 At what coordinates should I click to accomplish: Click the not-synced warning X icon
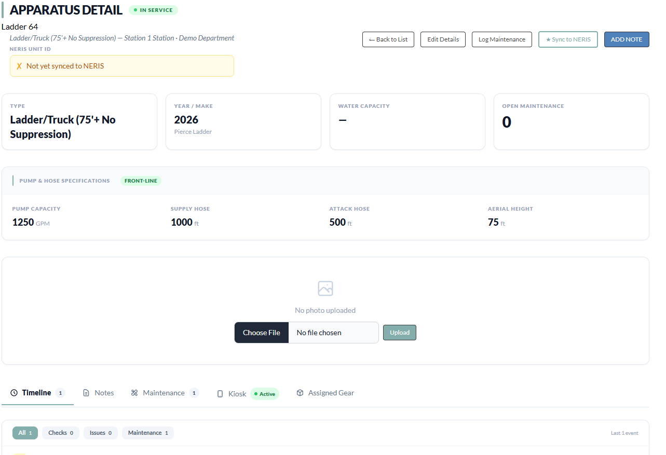pyautogui.click(x=19, y=66)
